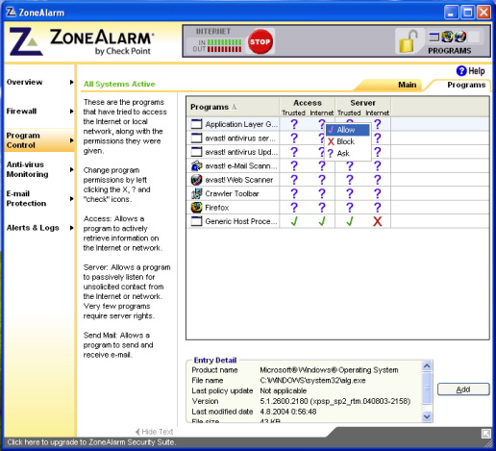Click Access Trusted question mark for Application Layer Gateway
This screenshot has height=451, width=496.
[294, 124]
